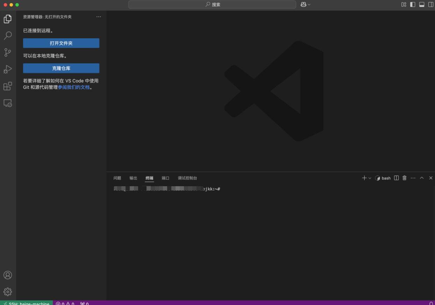The width and height of the screenshot is (435, 305).
Task: Close window with red traffic light
Action: point(5,5)
